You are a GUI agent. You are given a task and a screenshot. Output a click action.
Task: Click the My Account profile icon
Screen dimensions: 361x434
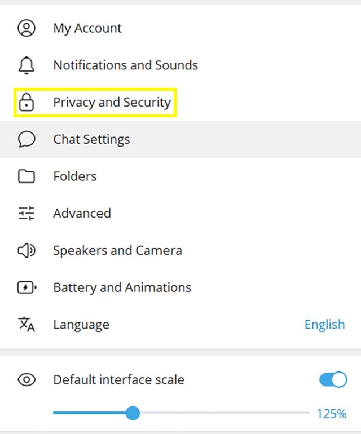coord(27,28)
